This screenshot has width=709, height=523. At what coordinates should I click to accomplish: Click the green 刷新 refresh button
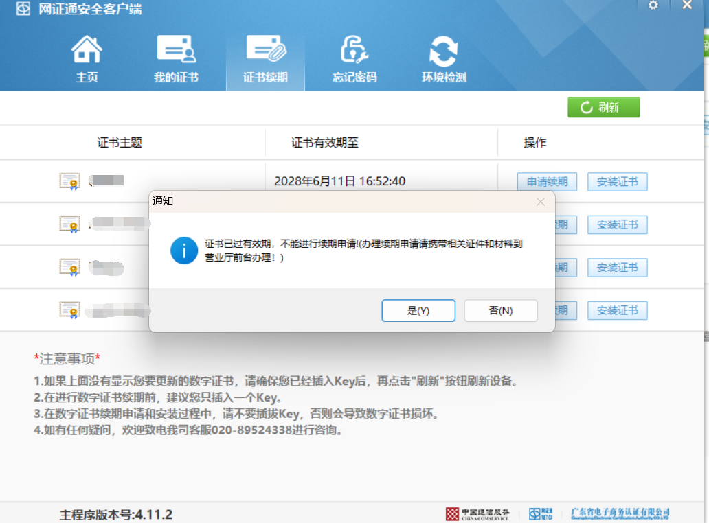pos(603,107)
